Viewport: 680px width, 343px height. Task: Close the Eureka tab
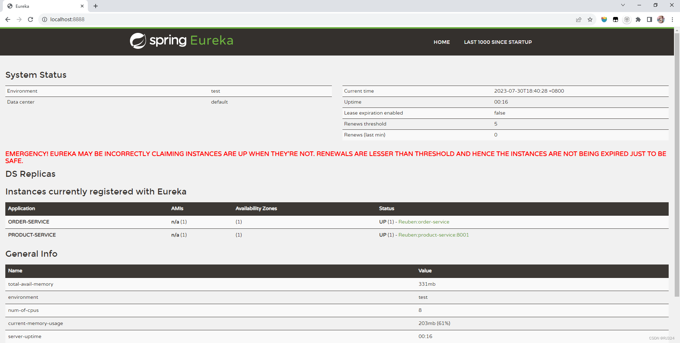coord(82,6)
